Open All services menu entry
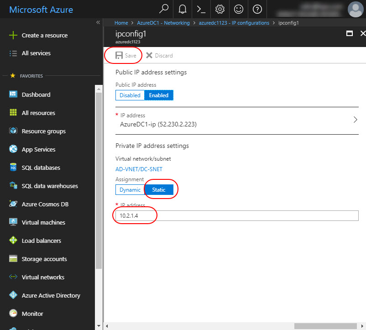Screen dimensions: 366x330 tap(36, 53)
